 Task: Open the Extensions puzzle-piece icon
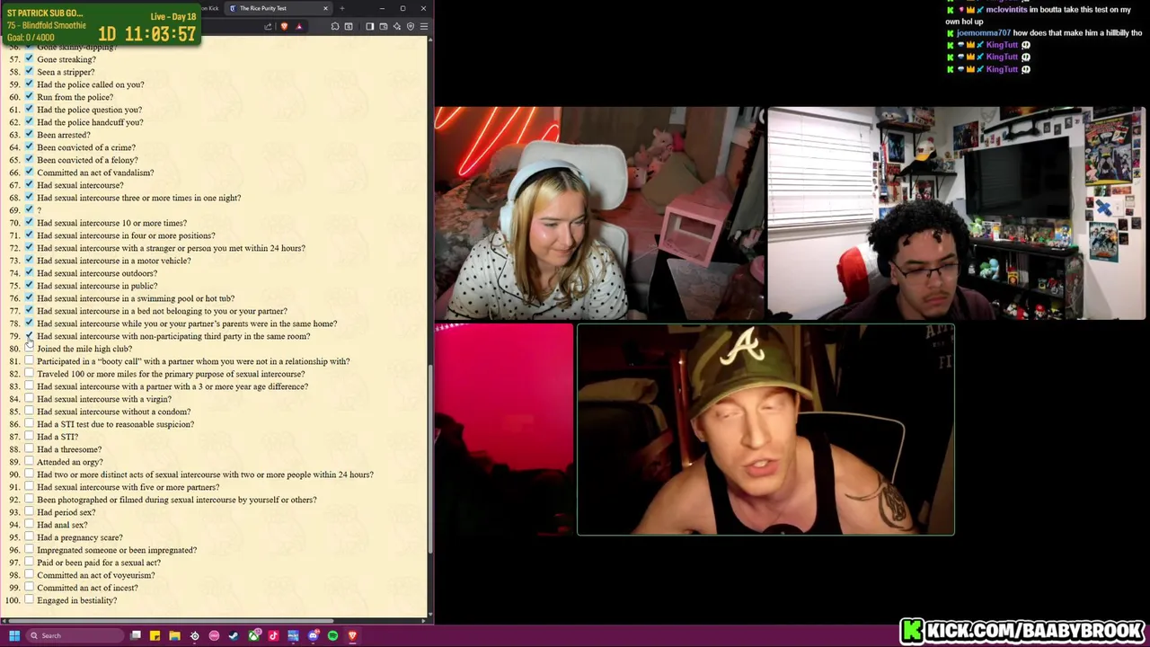335,26
